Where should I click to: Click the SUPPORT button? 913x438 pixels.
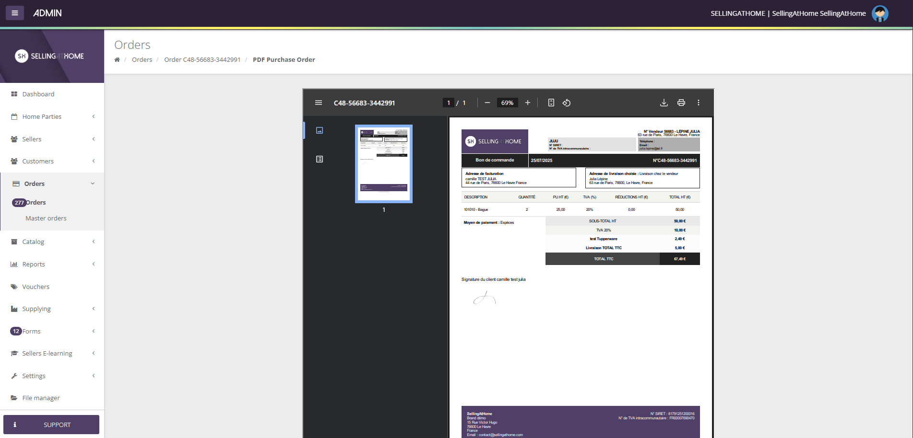(51, 425)
